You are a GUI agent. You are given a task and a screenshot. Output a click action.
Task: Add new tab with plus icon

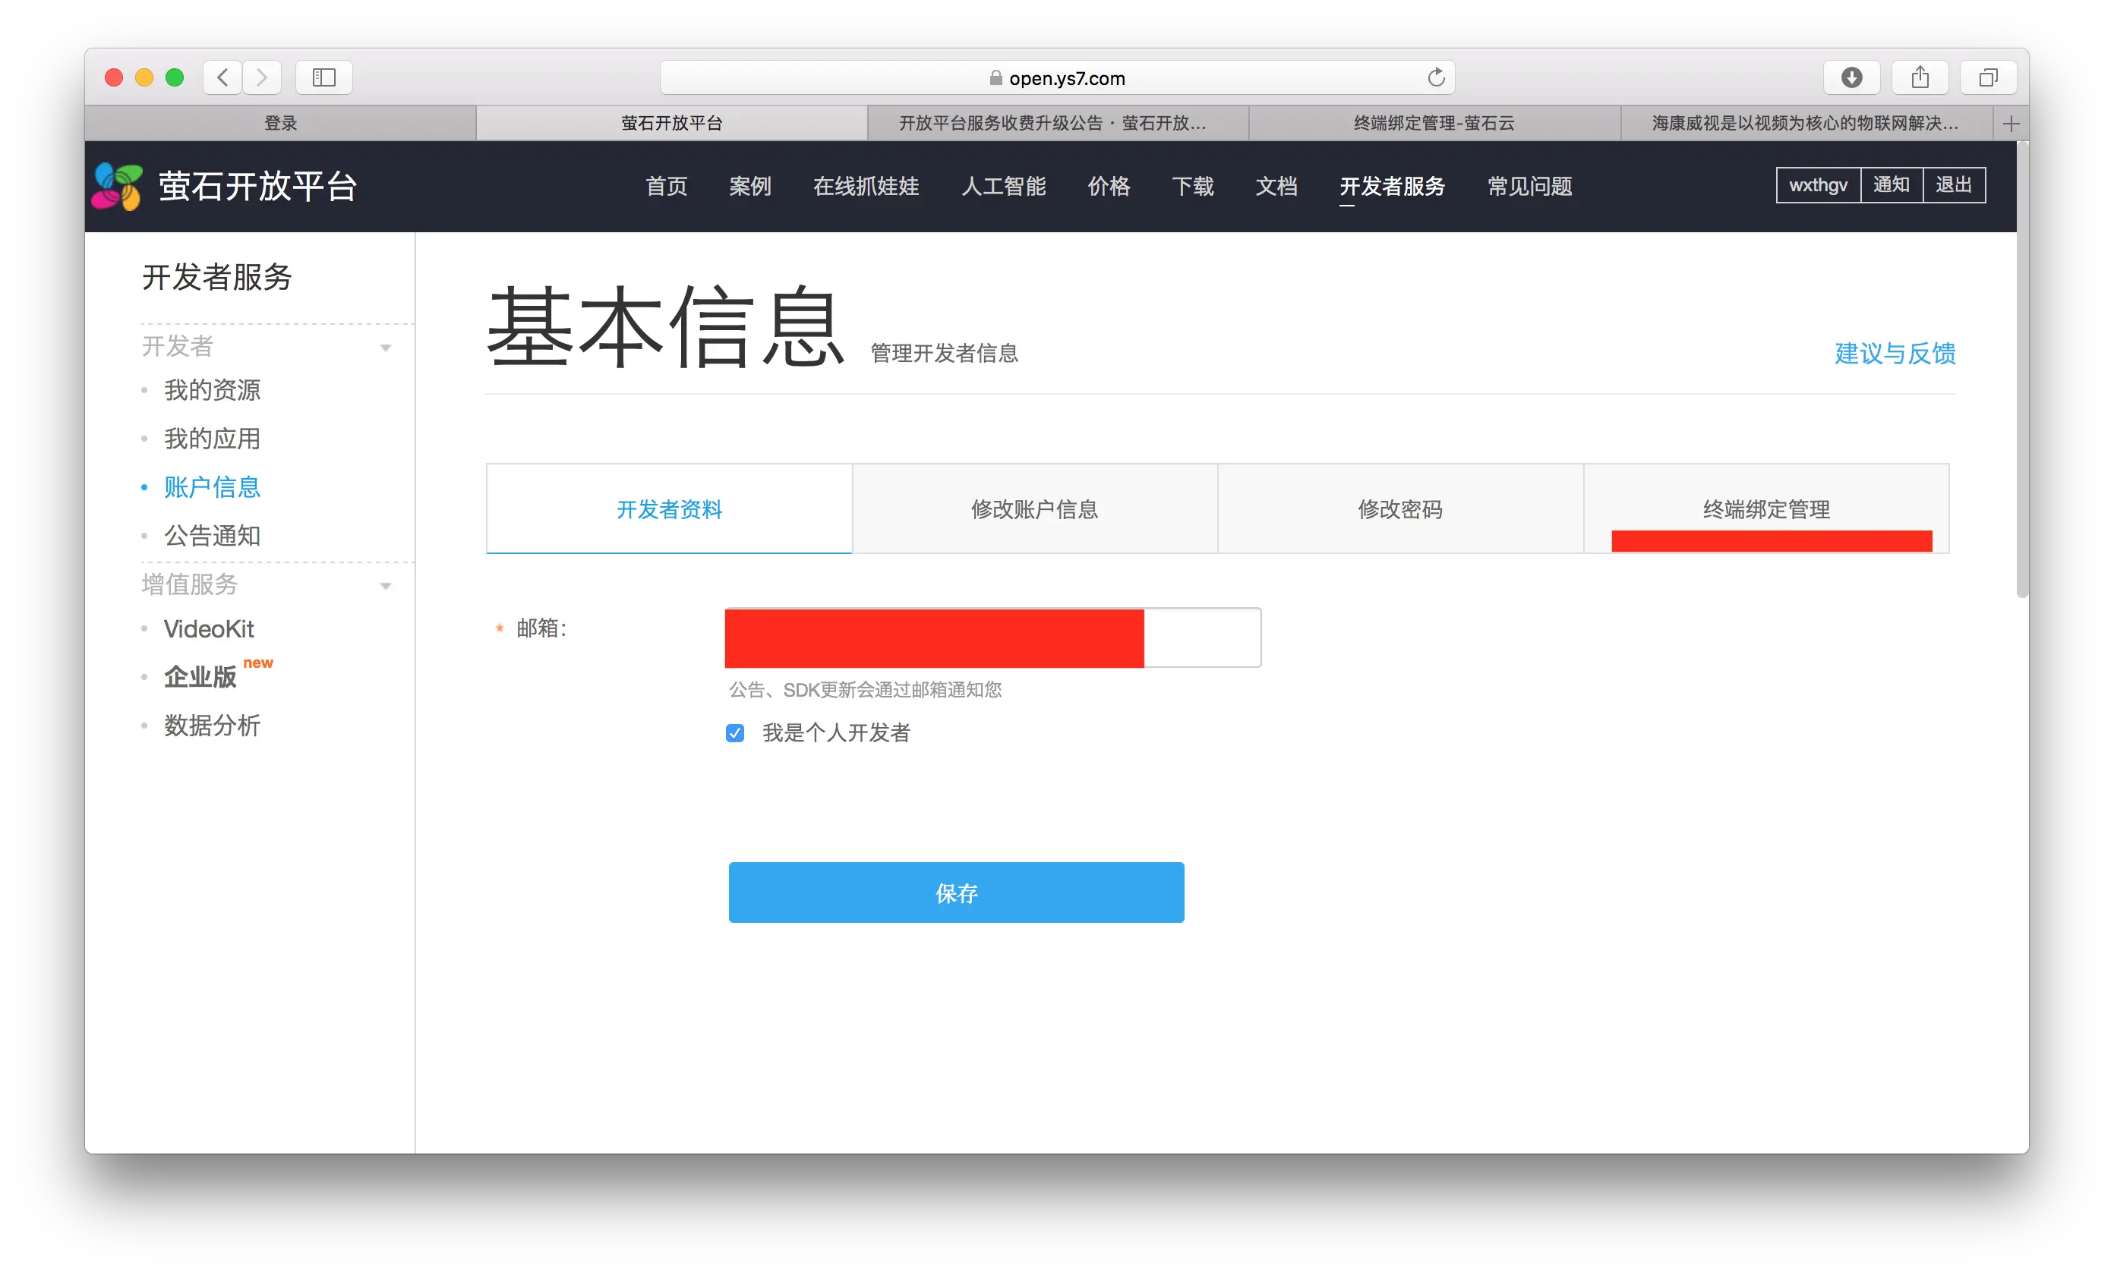pyautogui.click(x=2010, y=124)
